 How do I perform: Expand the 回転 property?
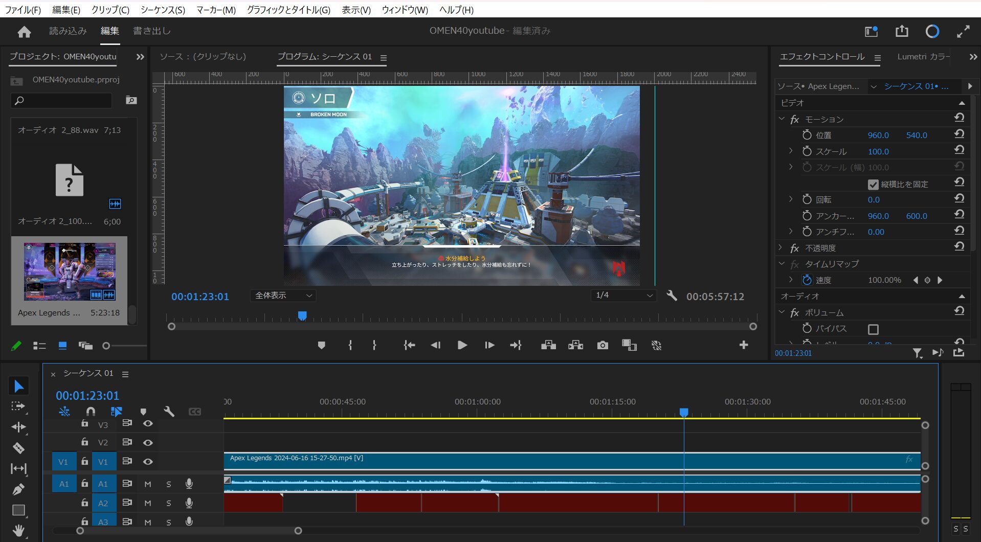pos(791,199)
